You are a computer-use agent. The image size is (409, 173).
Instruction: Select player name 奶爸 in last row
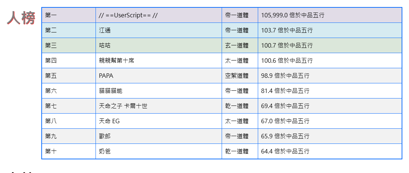(x=105, y=151)
